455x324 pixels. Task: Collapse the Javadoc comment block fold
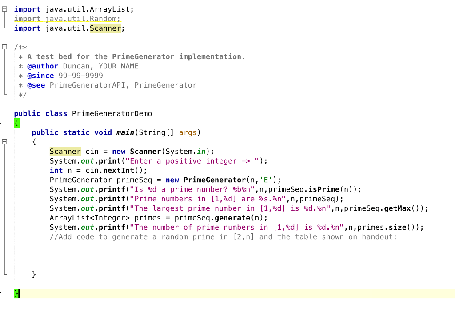click(x=4, y=47)
